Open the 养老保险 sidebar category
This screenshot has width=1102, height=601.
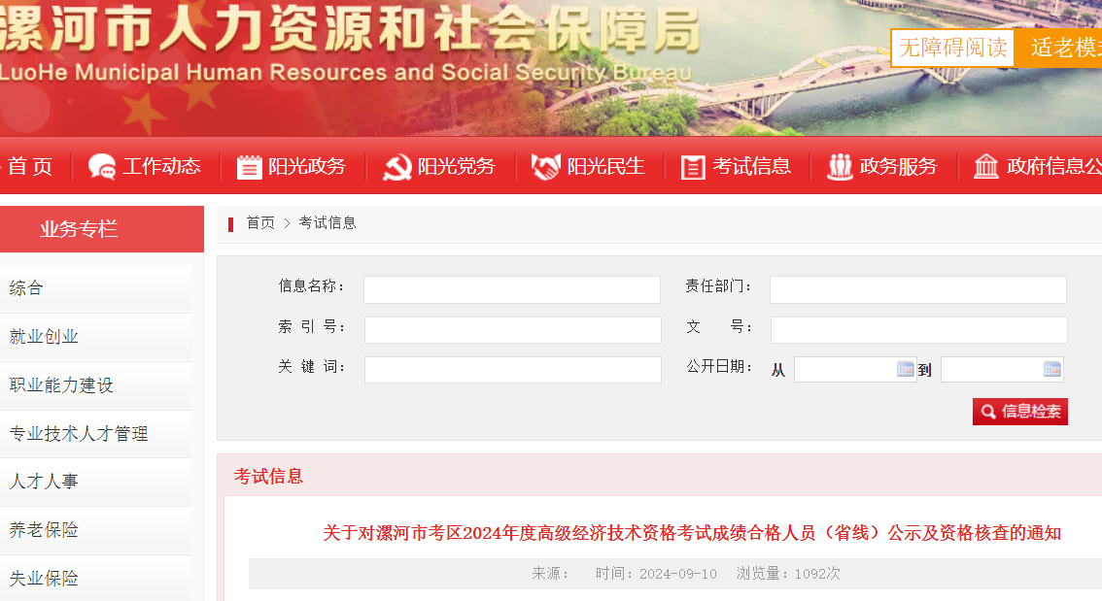point(95,530)
